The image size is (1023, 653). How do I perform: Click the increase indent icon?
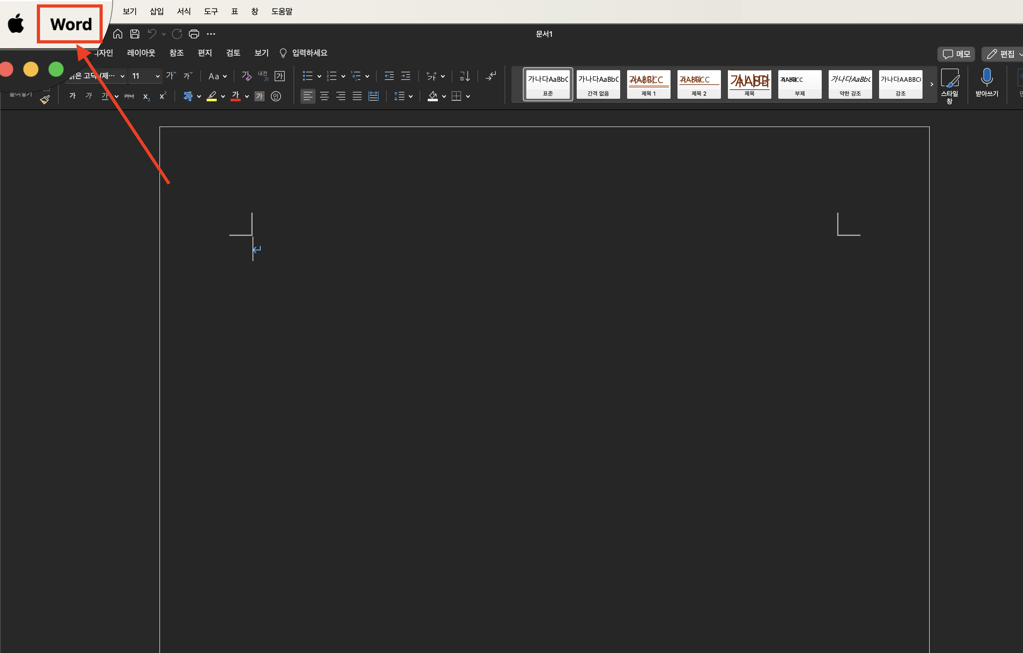406,76
